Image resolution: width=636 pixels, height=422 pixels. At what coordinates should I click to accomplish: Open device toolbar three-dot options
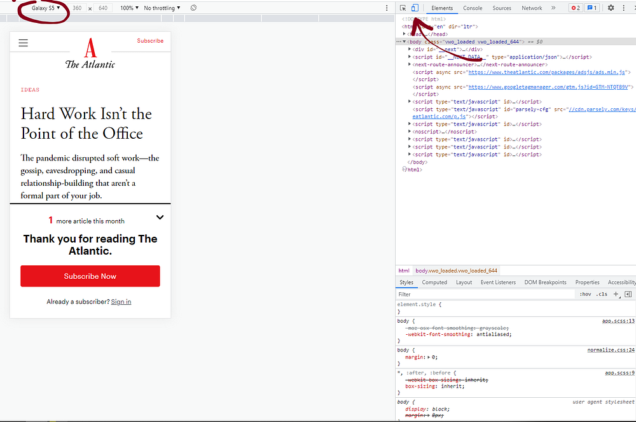(387, 8)
